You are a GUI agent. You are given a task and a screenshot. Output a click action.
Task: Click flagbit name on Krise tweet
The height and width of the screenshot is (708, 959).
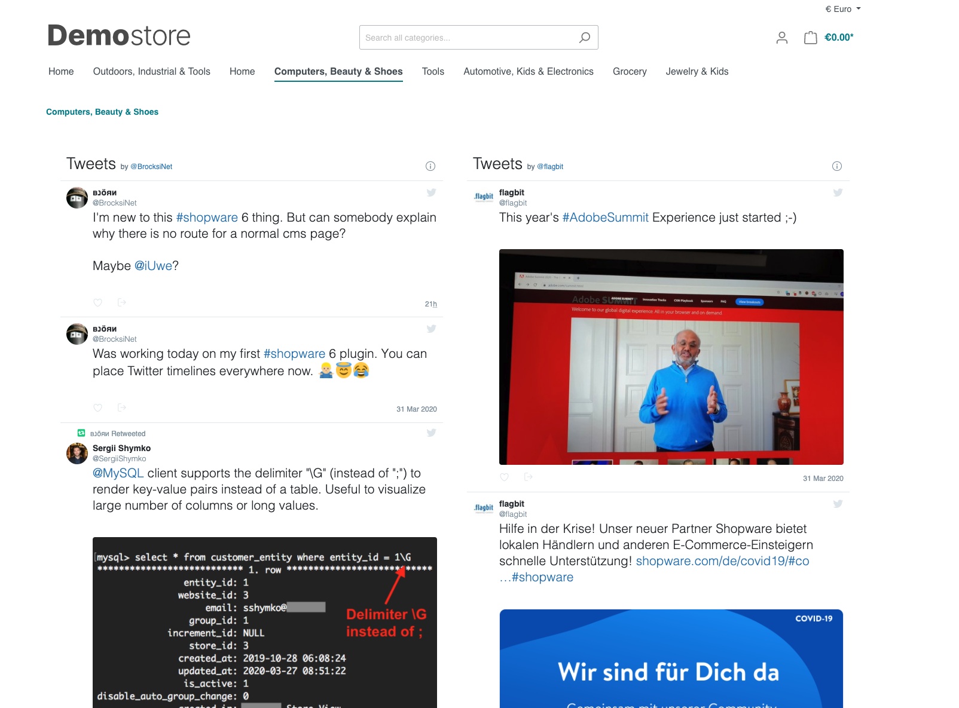tap(512, 504)
